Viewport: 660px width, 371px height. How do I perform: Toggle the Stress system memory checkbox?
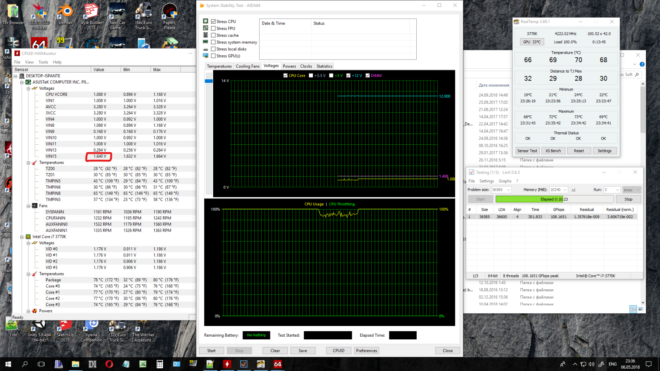tap(214, 42)
